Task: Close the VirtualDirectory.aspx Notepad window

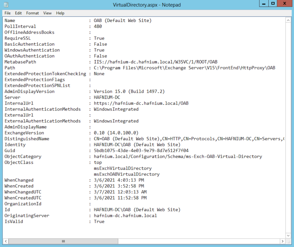Action: (285, 3)
